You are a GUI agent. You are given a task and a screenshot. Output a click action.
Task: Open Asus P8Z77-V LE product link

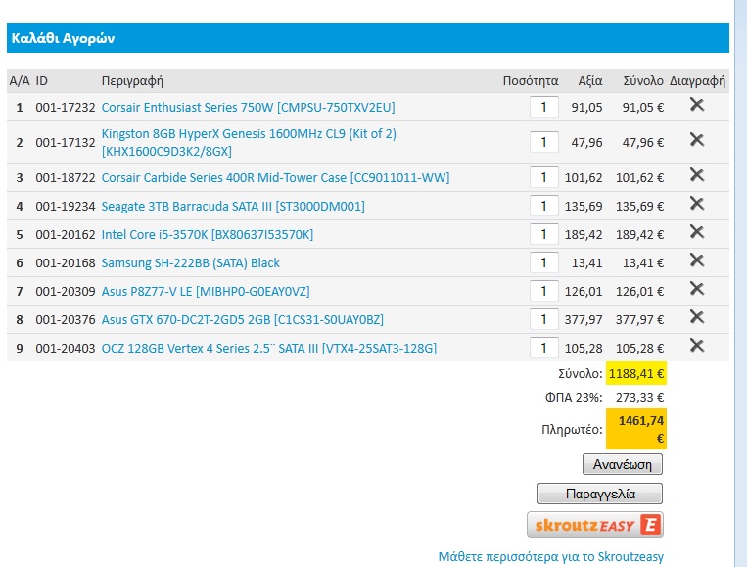206,291
